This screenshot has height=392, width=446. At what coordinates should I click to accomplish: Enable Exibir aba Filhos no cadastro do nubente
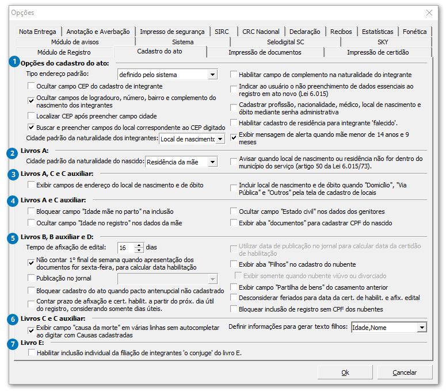click(x=234, y=264)
